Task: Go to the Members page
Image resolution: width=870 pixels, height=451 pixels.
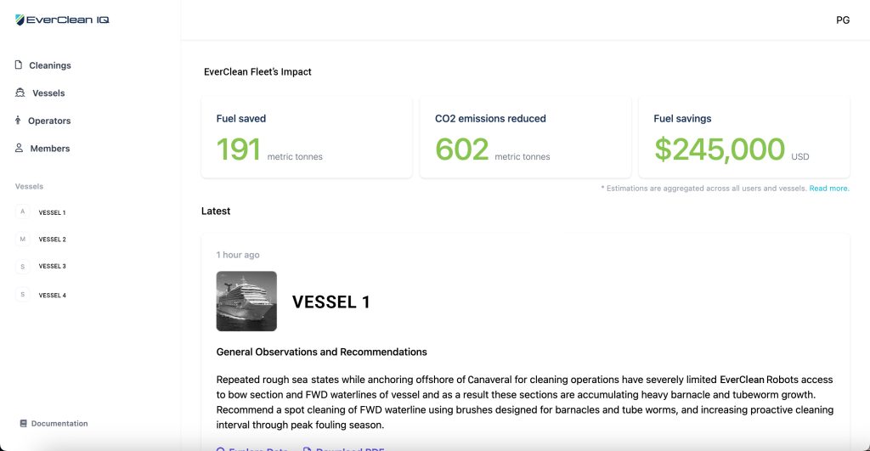Action: (x=42, y=149)
